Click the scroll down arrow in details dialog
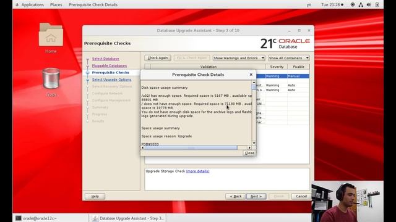This screenshot has width=396, height=222. pyautogui.click(x=254, y=143)
